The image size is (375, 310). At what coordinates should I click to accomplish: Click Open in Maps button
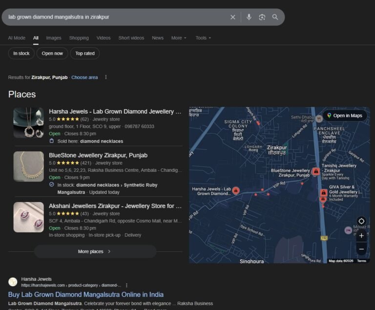345,116
